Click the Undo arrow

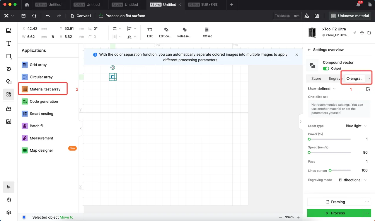click(x=48, y=16)
